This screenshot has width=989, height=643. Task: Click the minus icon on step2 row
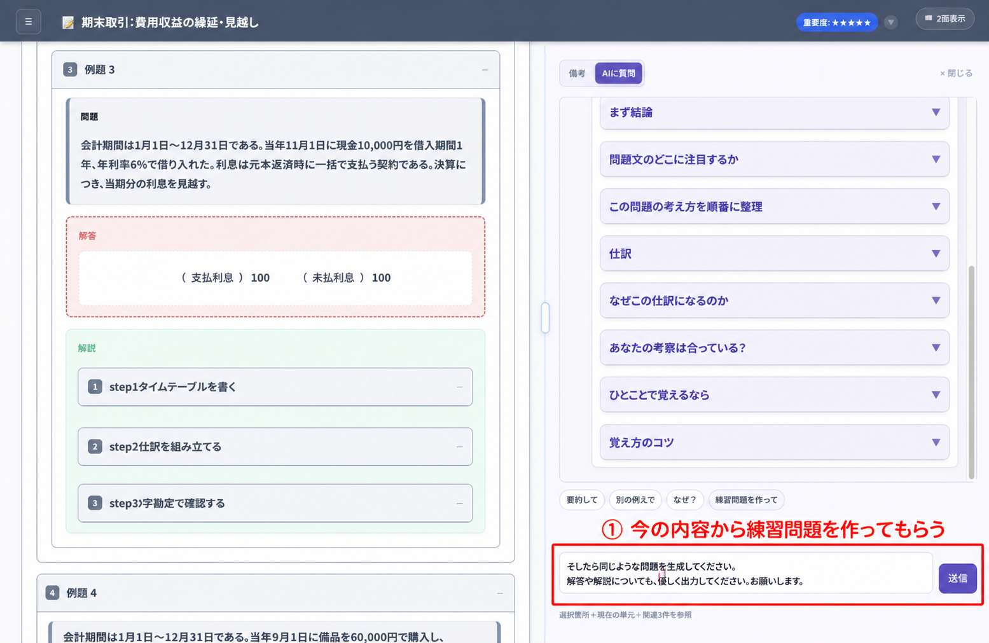459,446
